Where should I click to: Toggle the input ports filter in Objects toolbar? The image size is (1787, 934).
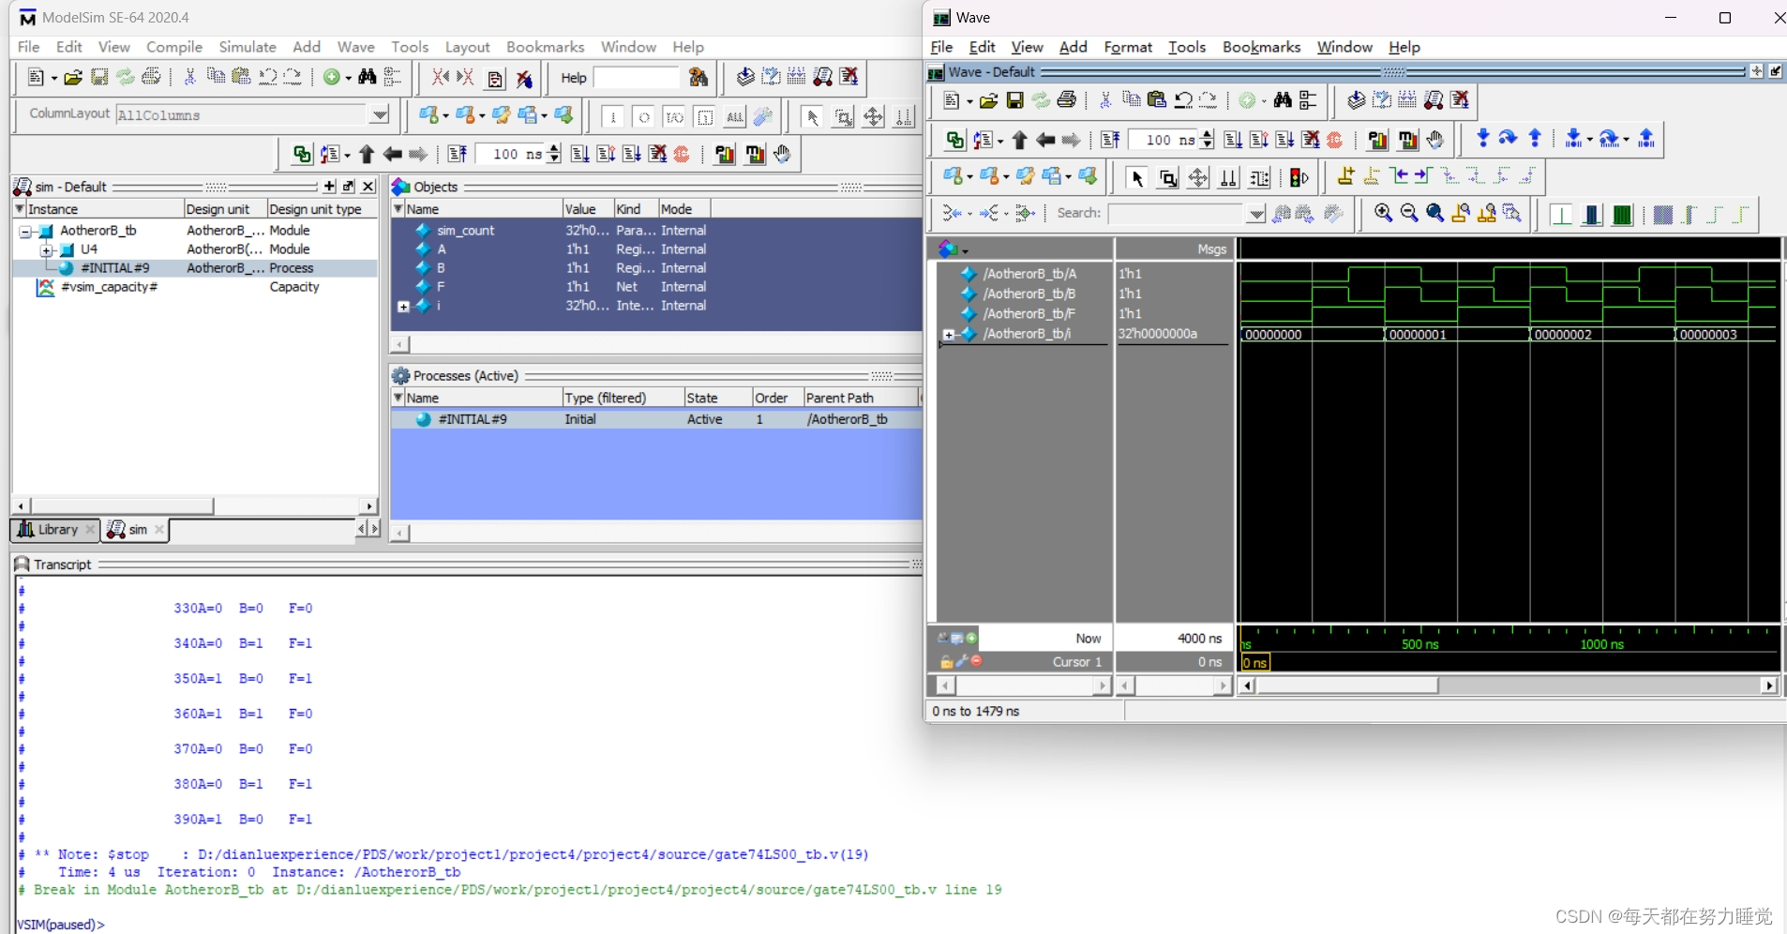pyautogui.click(x=613, y=117)
